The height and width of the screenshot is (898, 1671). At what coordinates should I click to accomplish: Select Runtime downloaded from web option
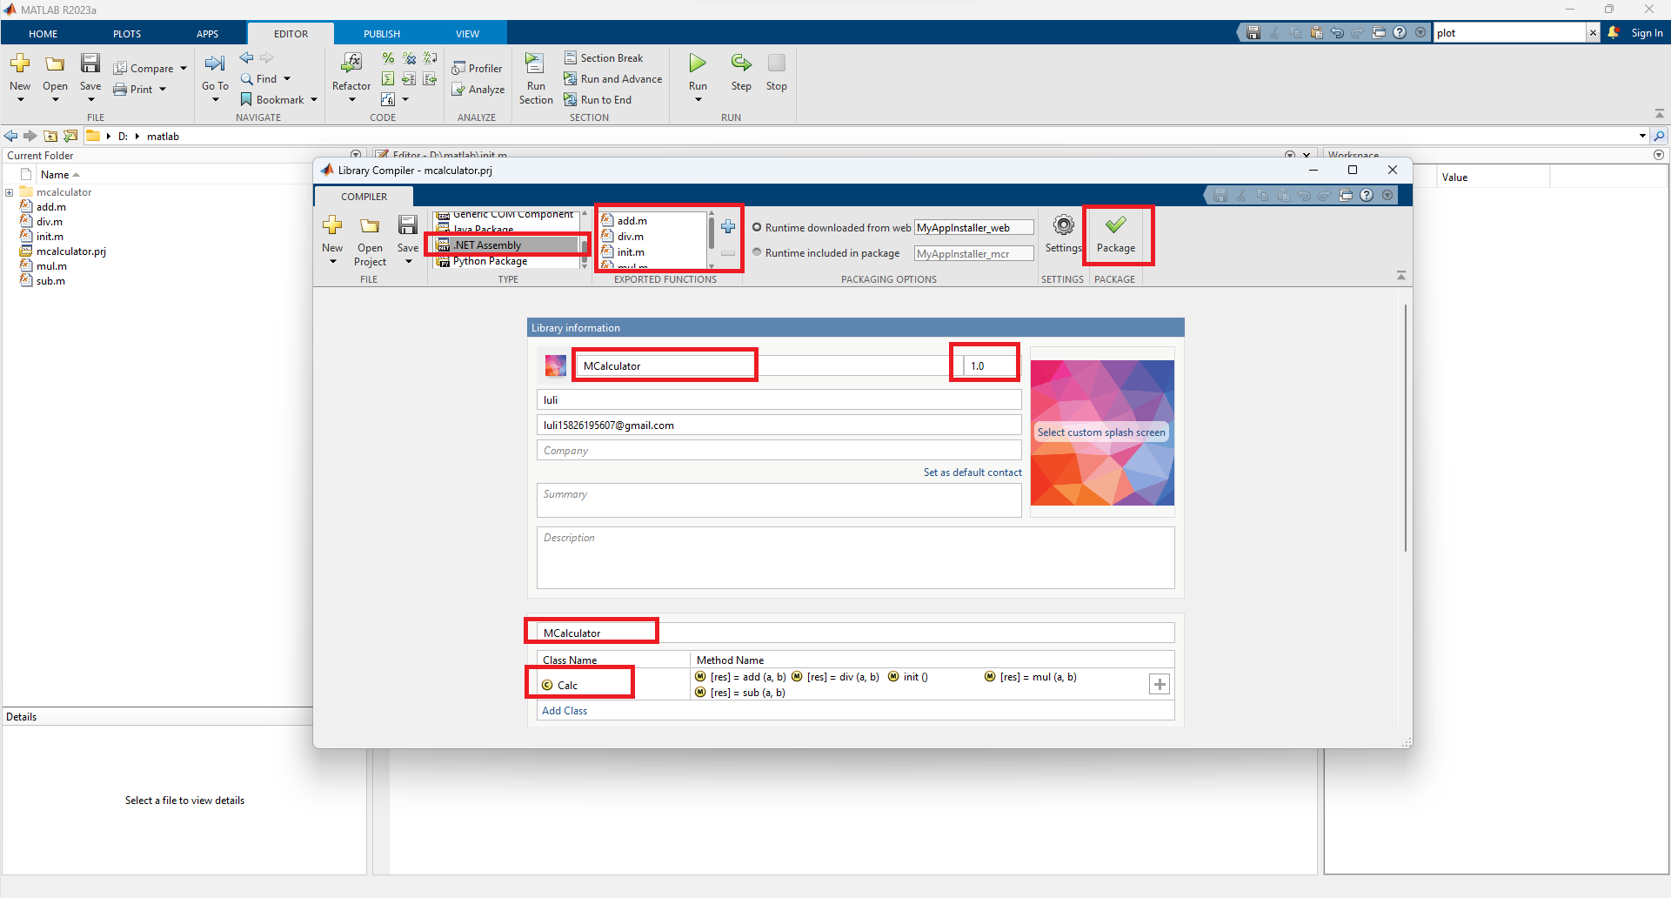(x=757, y=228)
